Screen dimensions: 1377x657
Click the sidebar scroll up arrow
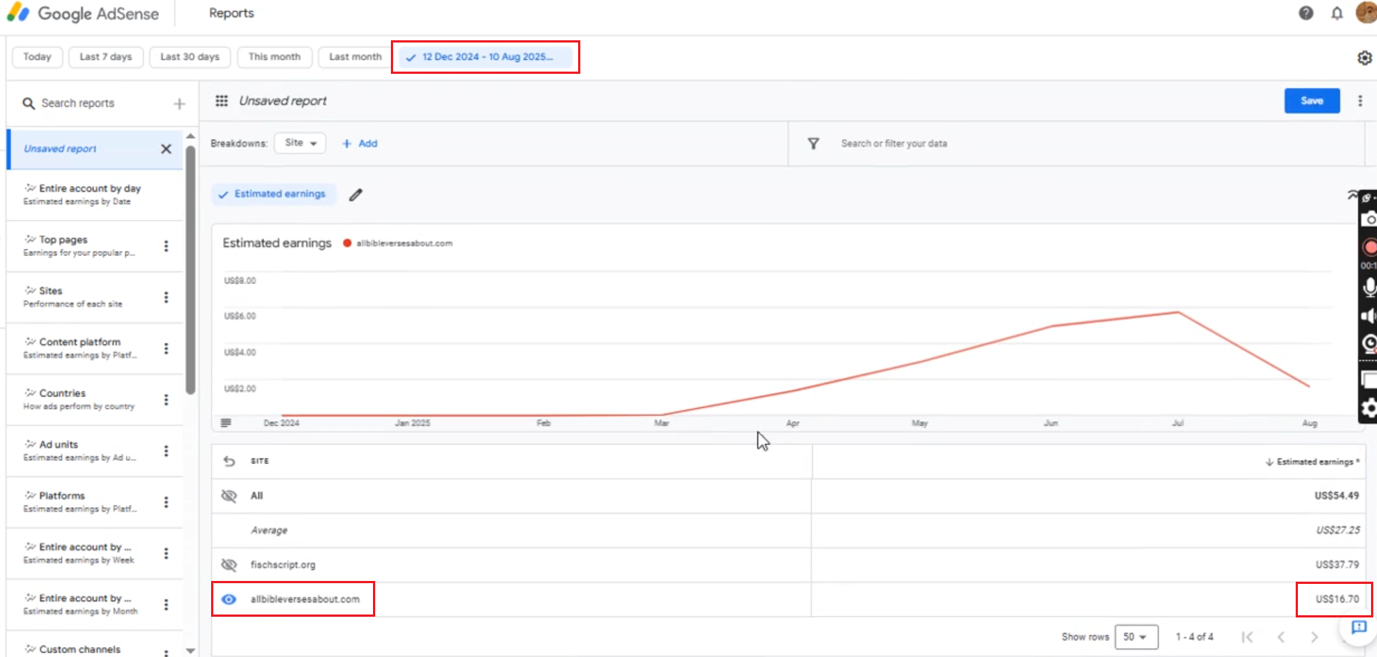pyautogui.click(x=191, y=136)
